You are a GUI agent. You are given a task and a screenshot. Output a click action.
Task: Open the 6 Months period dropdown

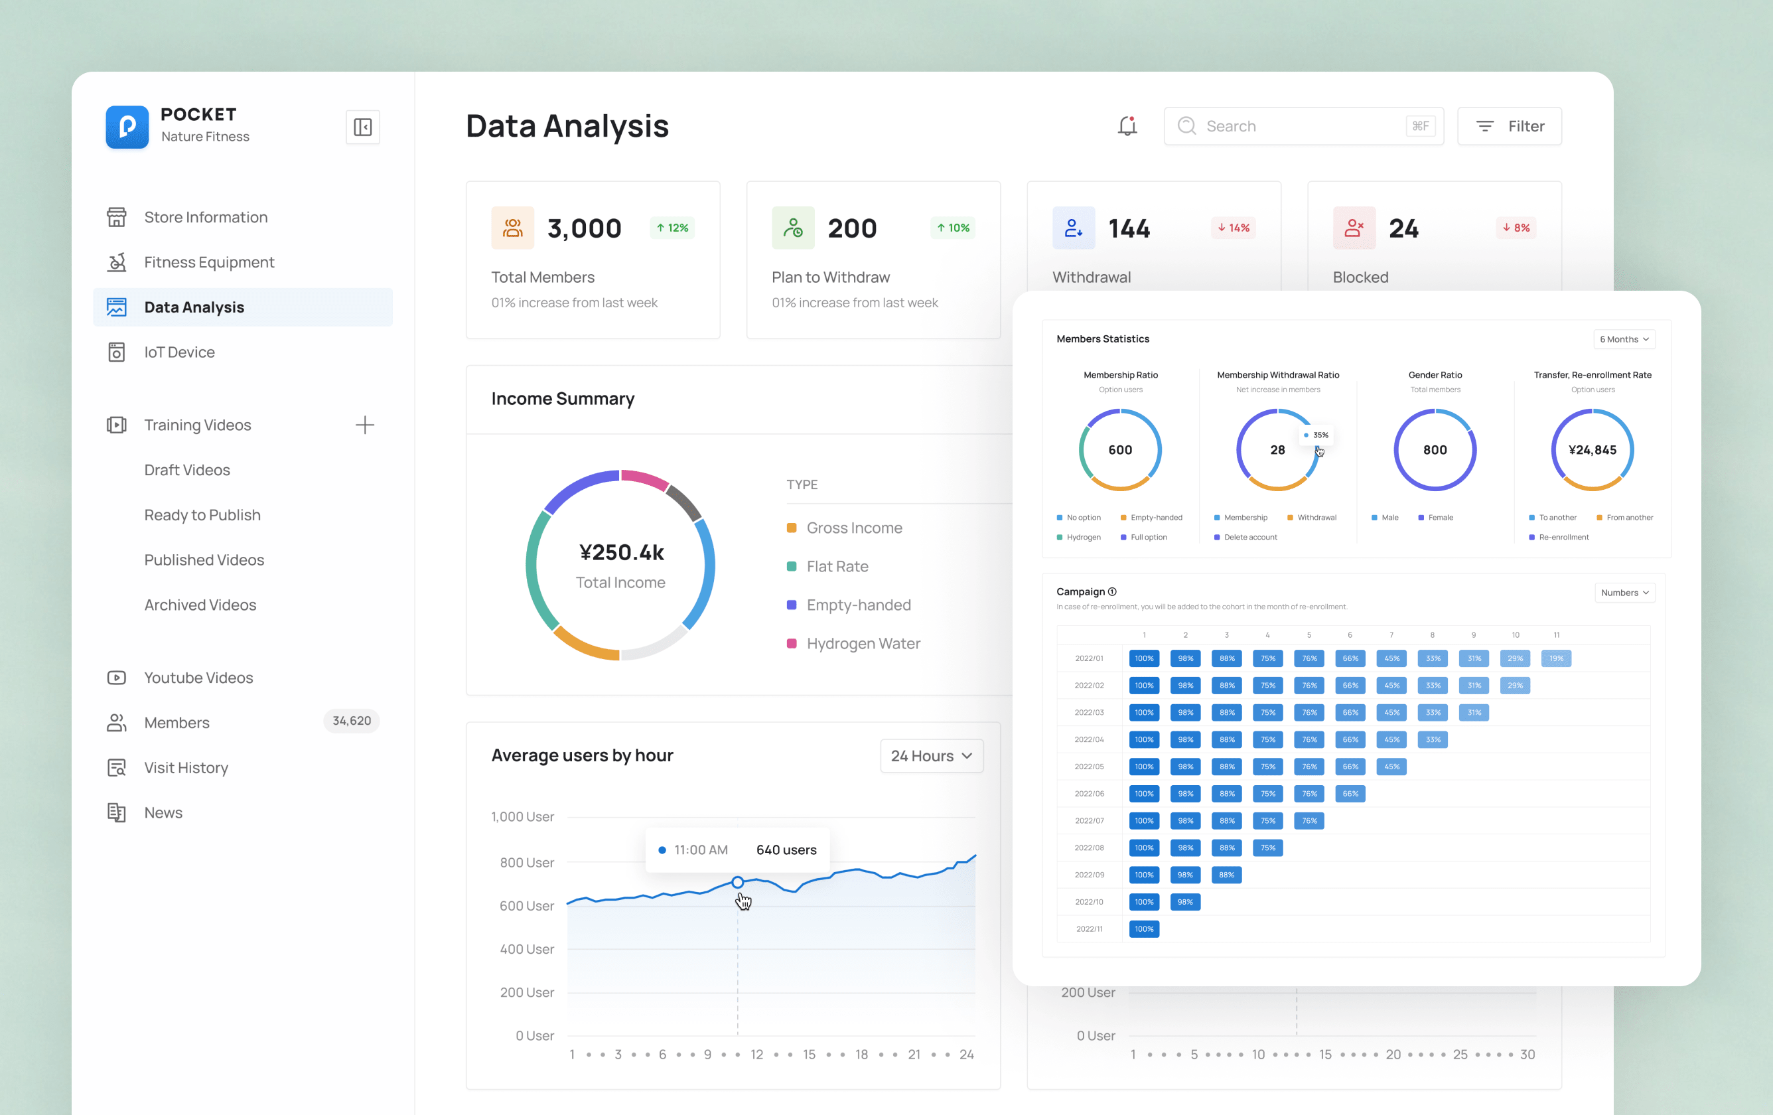tap(1624, 338)
